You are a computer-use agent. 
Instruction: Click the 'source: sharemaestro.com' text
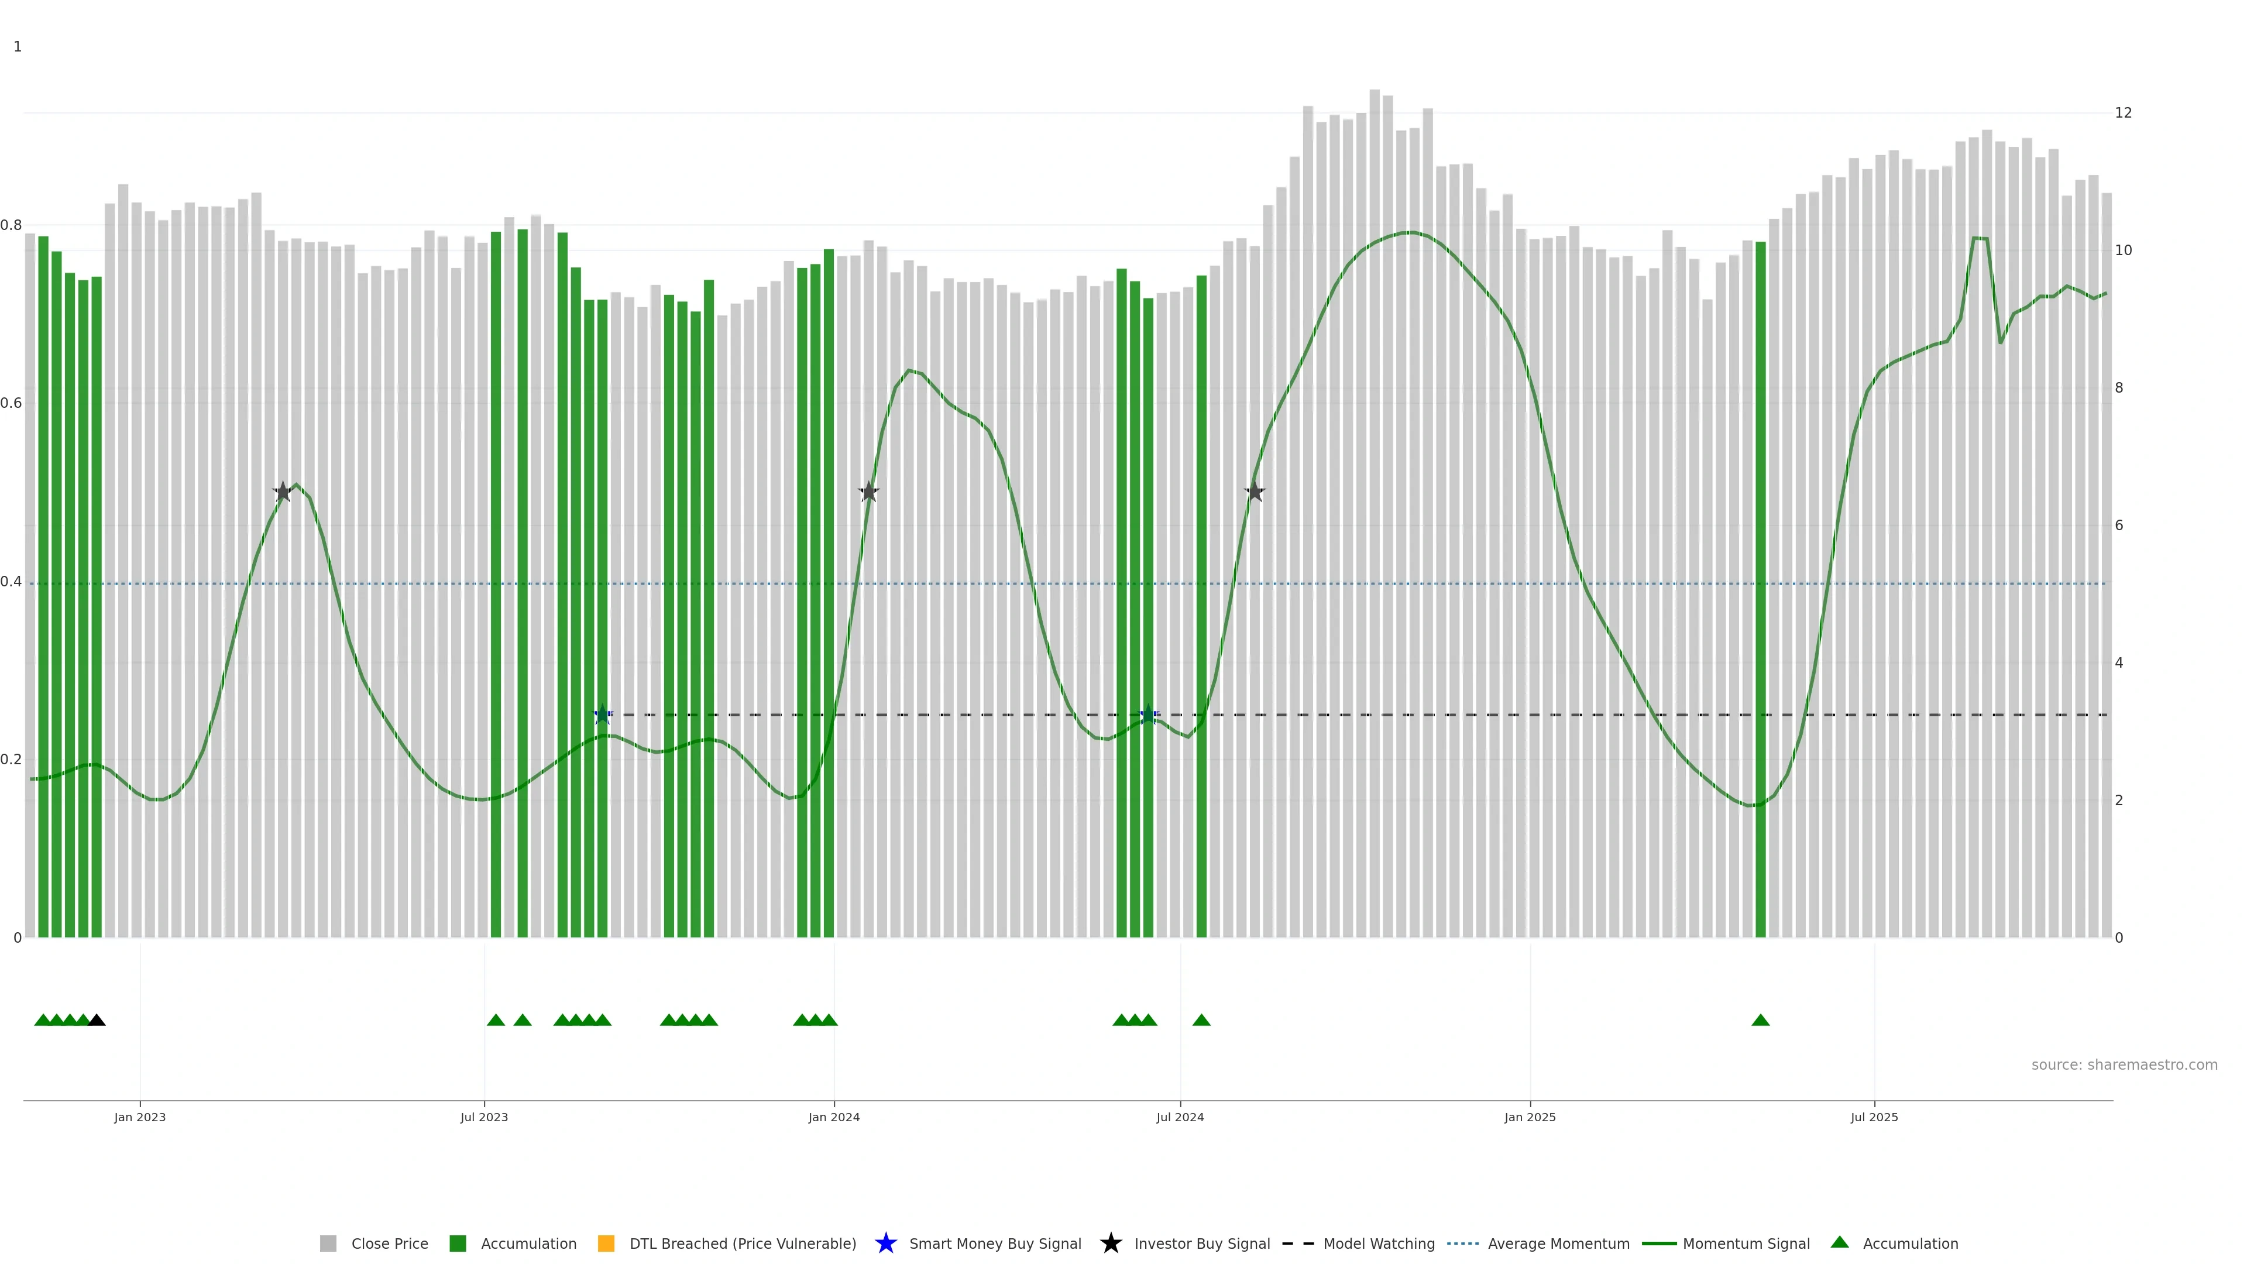2124,1065
